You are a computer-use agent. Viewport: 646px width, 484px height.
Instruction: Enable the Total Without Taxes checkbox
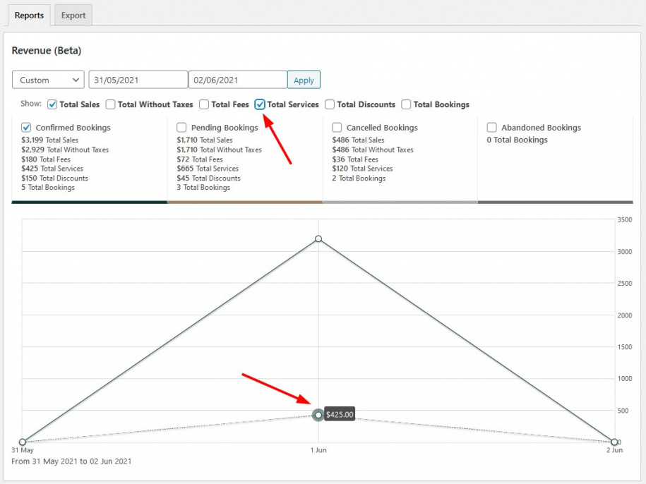click(111, 104)
